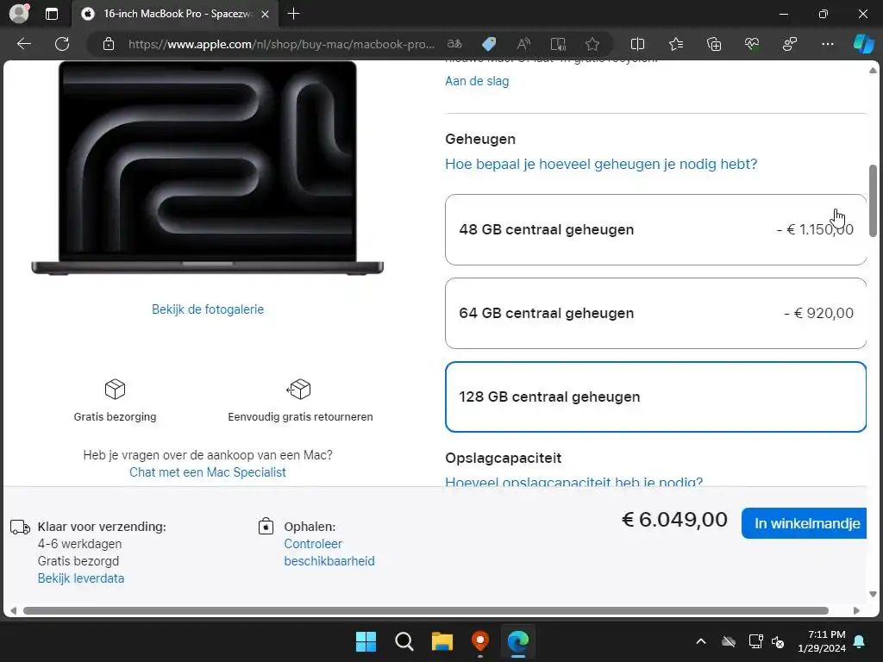The width and height of the screenshot is (883, 662).
Task: Click the scroll-down arrow of page scrollbar
Action: pyautogui.click(x=873, y=594)
